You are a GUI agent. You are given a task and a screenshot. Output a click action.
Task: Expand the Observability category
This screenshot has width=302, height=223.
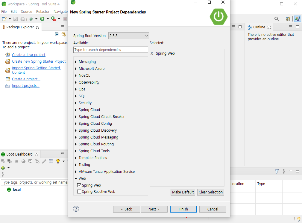76,82
